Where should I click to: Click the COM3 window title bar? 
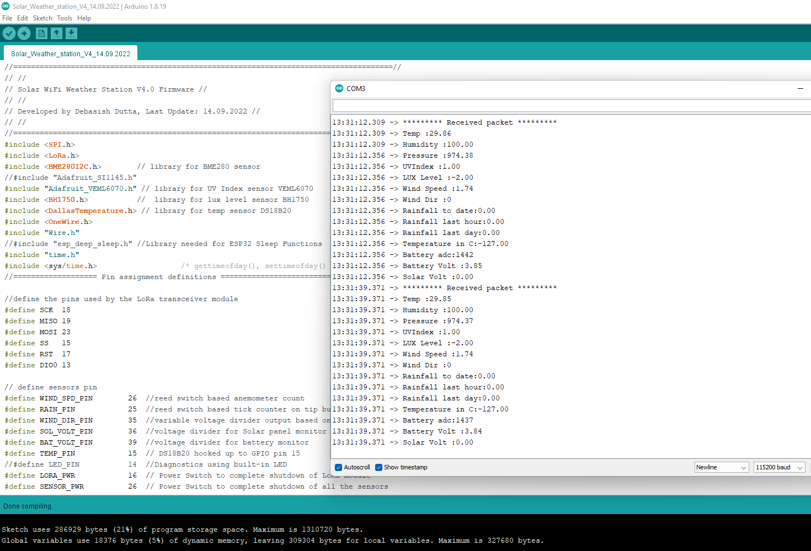[x=552, y=88]
